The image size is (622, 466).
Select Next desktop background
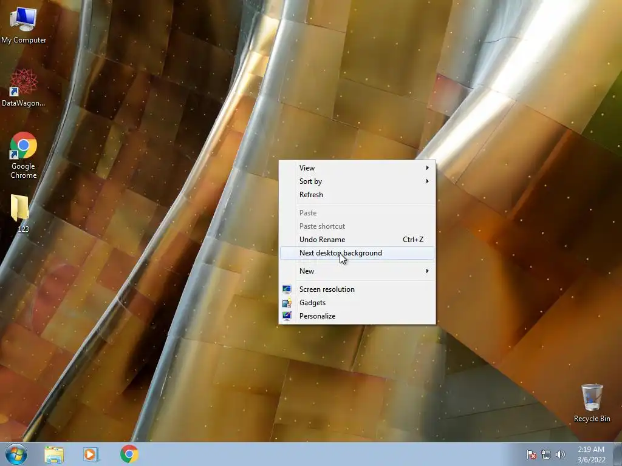(x=357, y=253)
